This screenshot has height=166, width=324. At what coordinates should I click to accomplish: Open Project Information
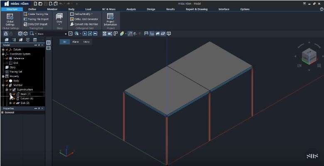(110, 19)
